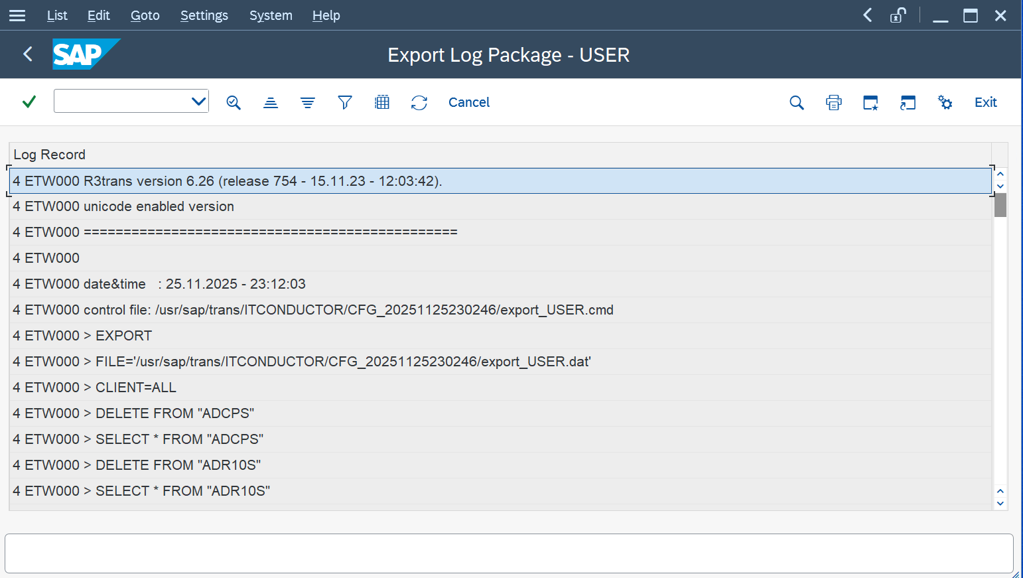Click the green checkmark Enter icon
The height and width of the screenshot is (578, 1023).
click(x=29, y=102)
